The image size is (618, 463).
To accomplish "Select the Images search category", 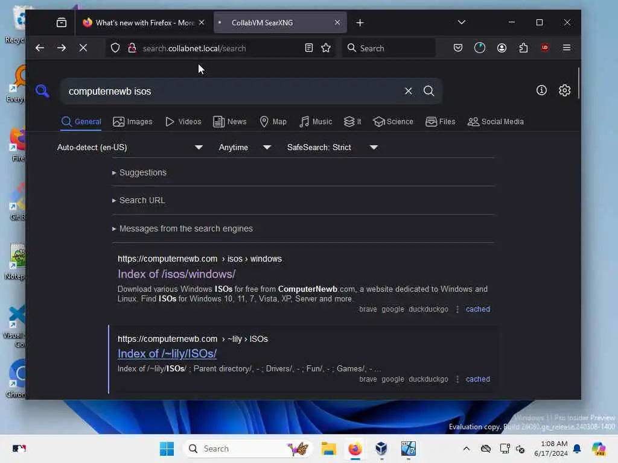I will pyautogui.click(x=132, y=122).
